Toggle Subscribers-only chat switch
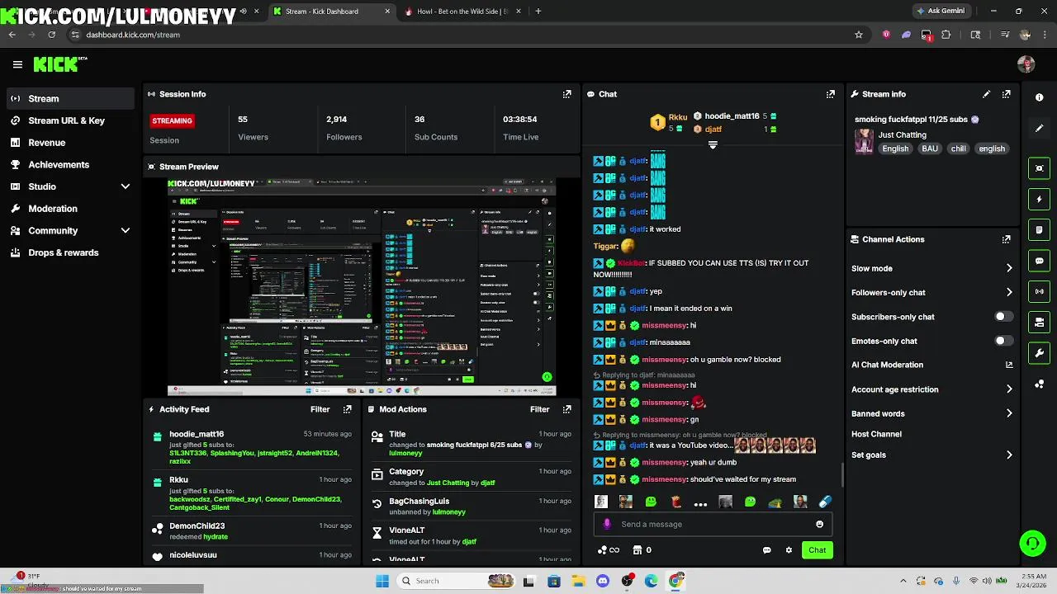The width and height of the screenshot is (1057, 594). pos(1003,317)
